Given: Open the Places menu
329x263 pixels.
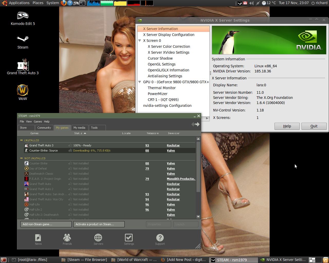Looking at the screenshot, I should [38, 3].
